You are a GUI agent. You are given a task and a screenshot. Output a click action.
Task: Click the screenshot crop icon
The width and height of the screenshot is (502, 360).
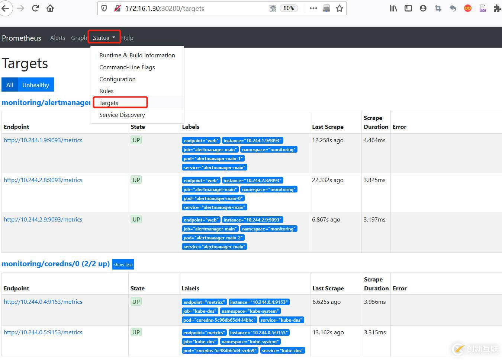click(438, 8)
